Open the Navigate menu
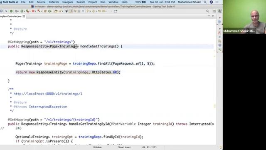The image size is (266, 150). [67, 2]
